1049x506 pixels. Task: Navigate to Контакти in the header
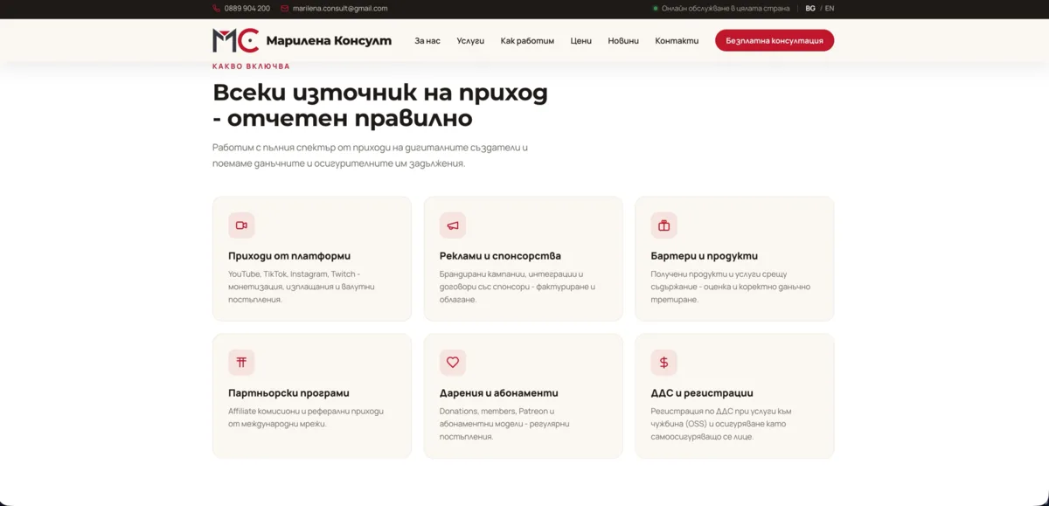(x=677, y=41)
